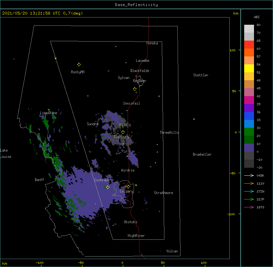
Task: Click the 80 value atop dBZ scale
Action: pyautogui.click(x=258, y=25)
